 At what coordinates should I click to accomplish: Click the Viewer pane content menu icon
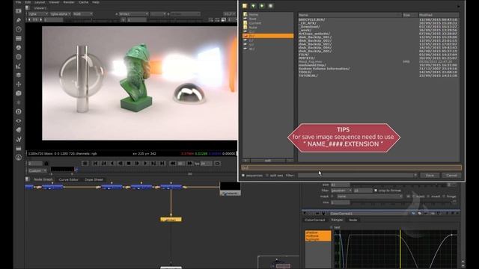28,8
